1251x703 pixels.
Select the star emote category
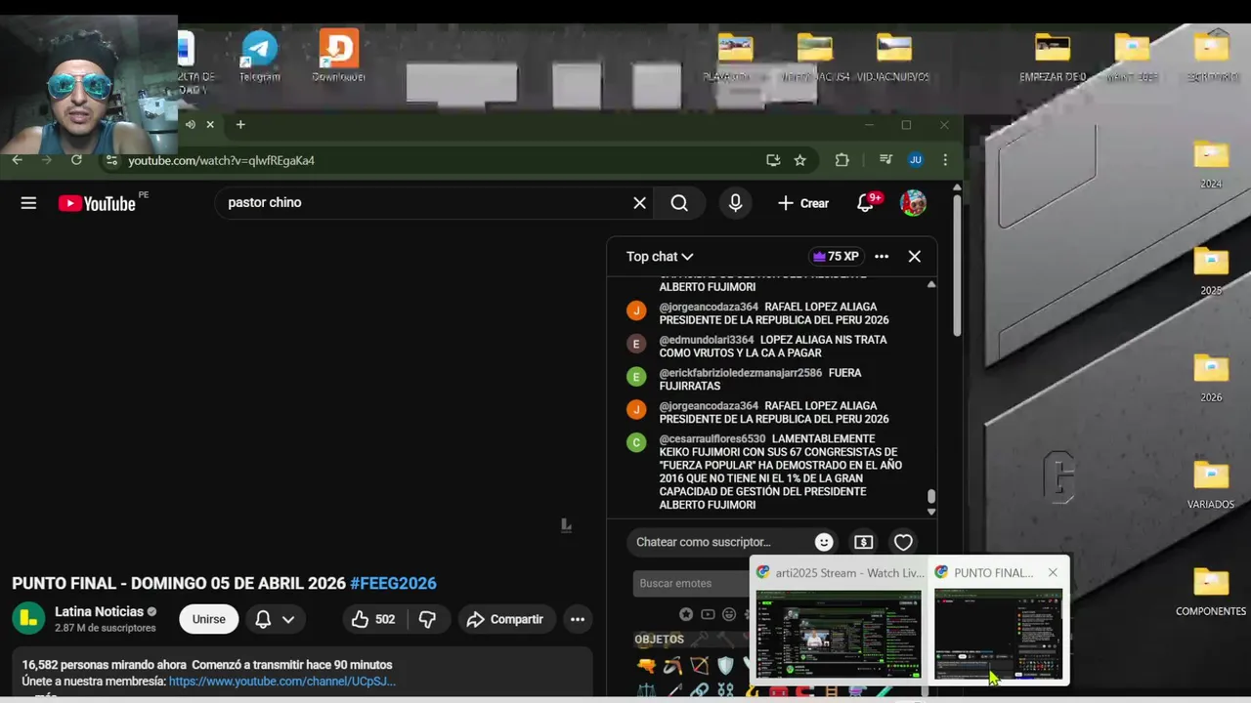[x=686, y=614]
